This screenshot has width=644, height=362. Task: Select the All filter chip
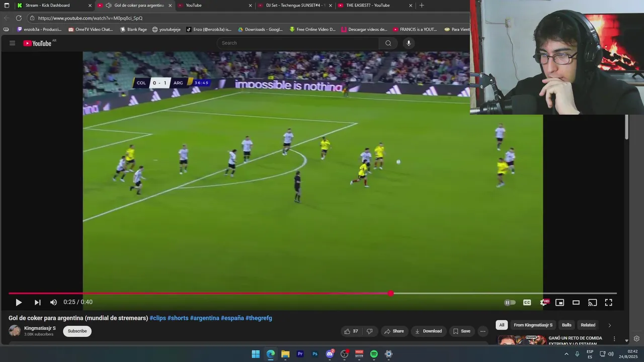tap(502, 325)
